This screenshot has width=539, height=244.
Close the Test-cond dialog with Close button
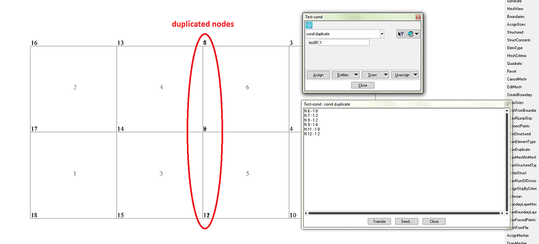363,85
